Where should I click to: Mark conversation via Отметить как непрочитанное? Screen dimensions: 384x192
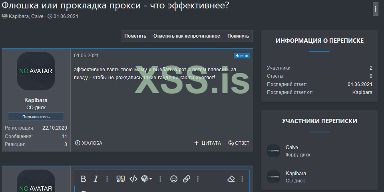pos(187,36)
